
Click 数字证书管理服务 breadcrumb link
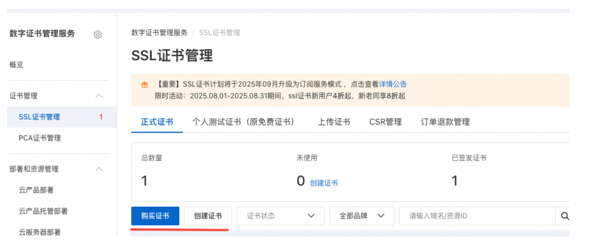159,33
